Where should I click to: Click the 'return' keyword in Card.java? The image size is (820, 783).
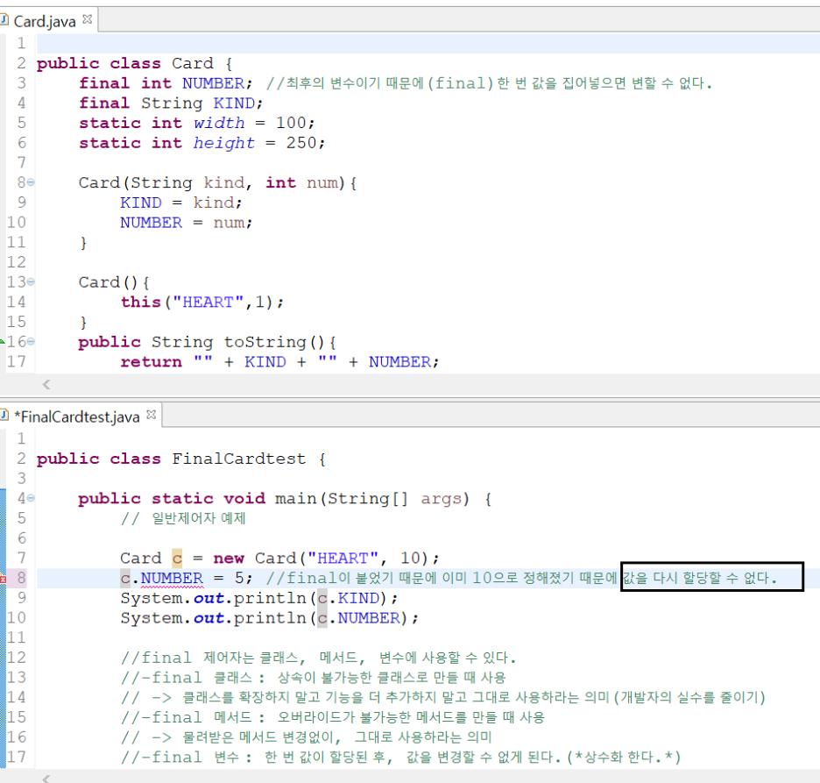pos(152,361)
